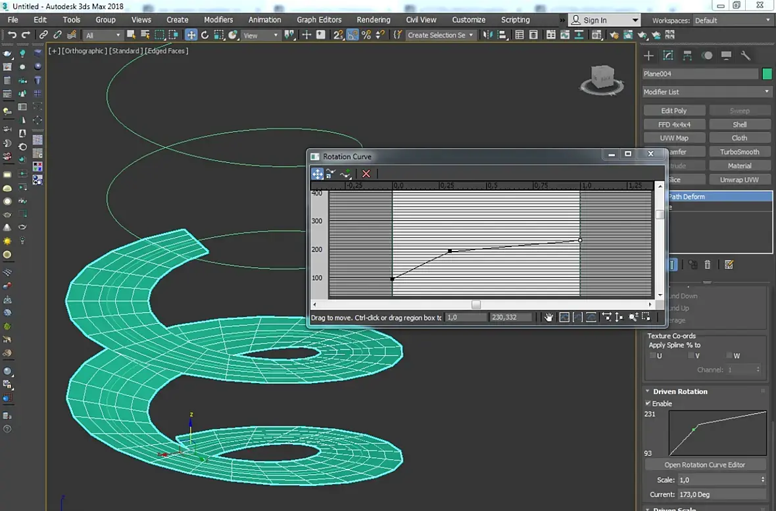Click the Create plus panel icon
The image size is (776, 511).
point(649,56)
